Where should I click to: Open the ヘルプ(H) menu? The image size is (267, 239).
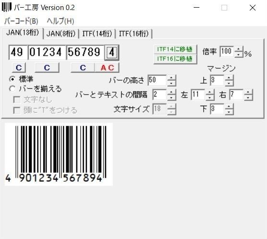pyautogui.click(x=60, y=21)
